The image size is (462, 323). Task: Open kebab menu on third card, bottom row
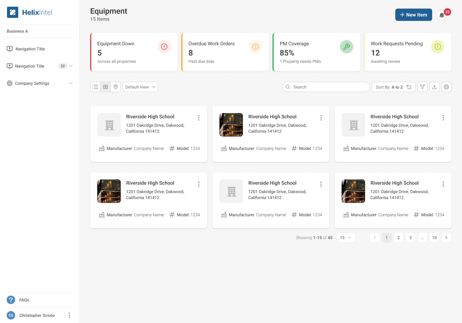point(443,184)
